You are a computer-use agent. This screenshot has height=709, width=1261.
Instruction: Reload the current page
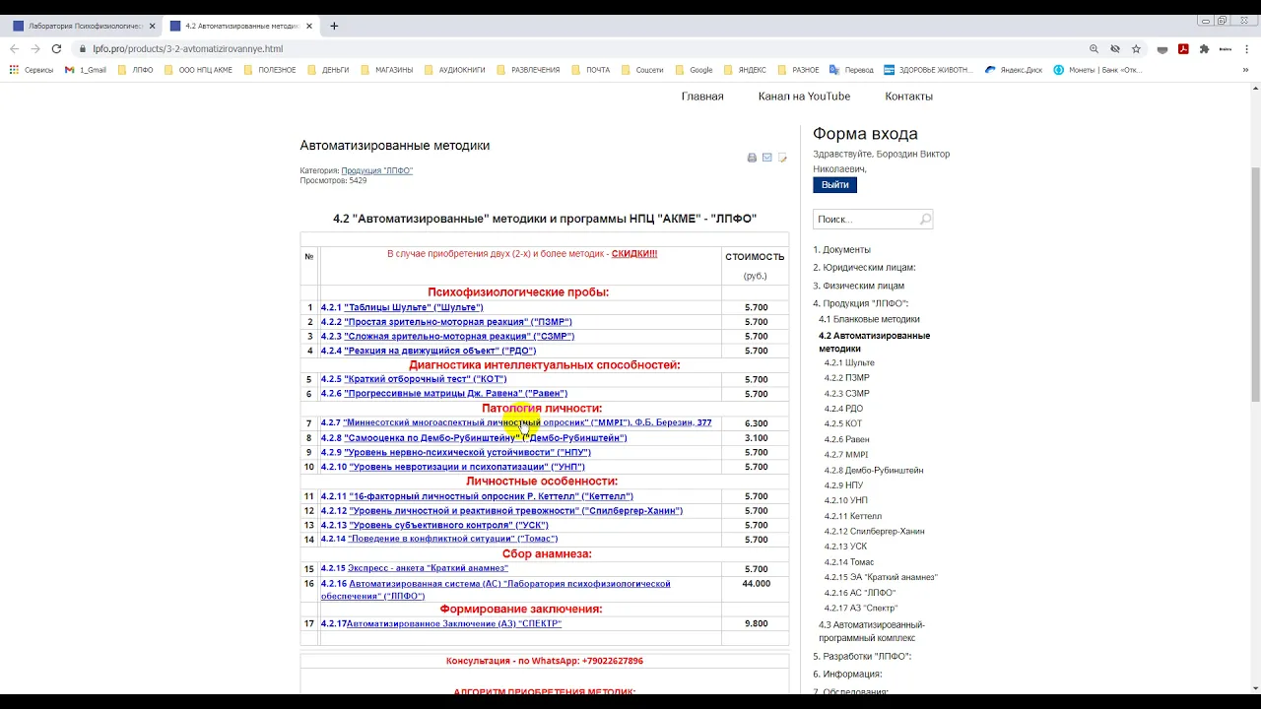(56, 48)
